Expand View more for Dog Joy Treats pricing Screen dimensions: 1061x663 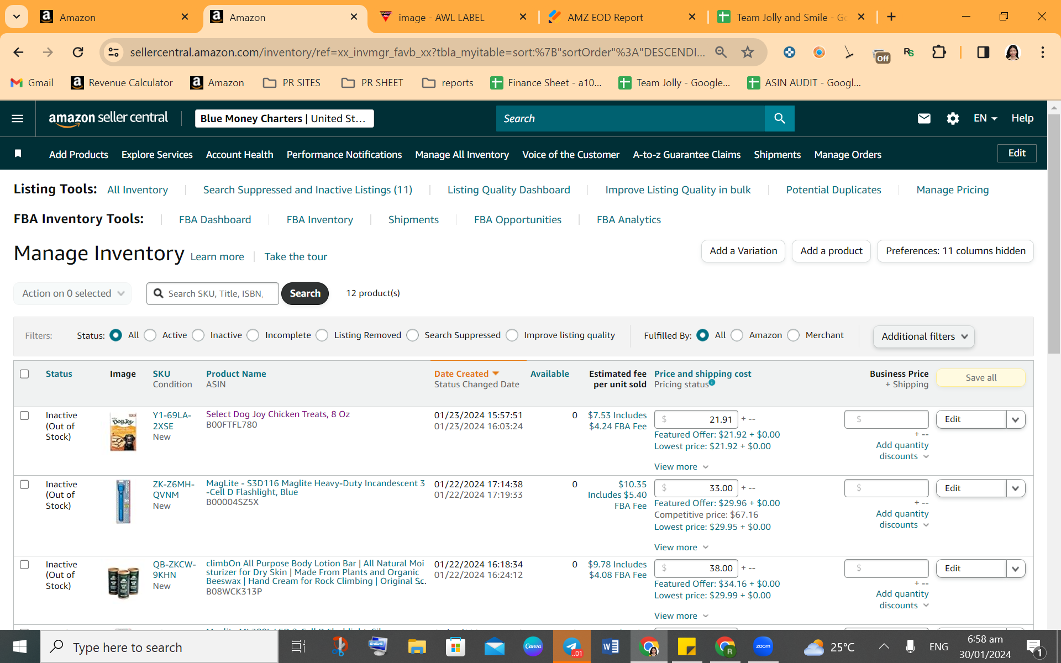click(681, 467)
